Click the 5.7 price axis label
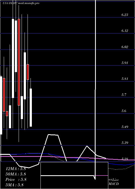This screenshot has width=135, height=189. [x=124, y=95]
